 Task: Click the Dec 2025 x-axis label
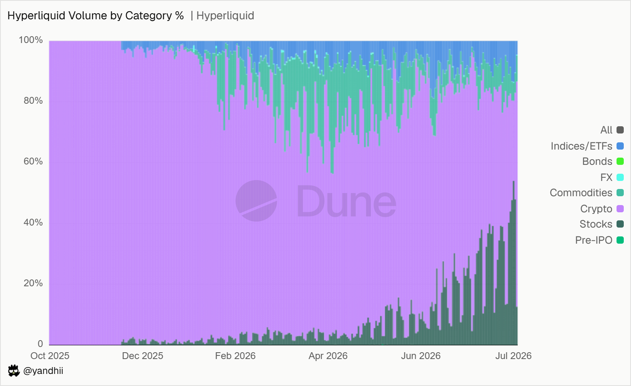[143, 356]
